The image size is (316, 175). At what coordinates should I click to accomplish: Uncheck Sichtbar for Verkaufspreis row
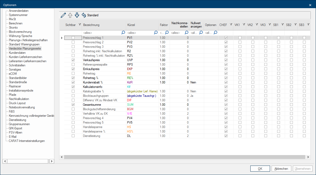pos(73,60)
